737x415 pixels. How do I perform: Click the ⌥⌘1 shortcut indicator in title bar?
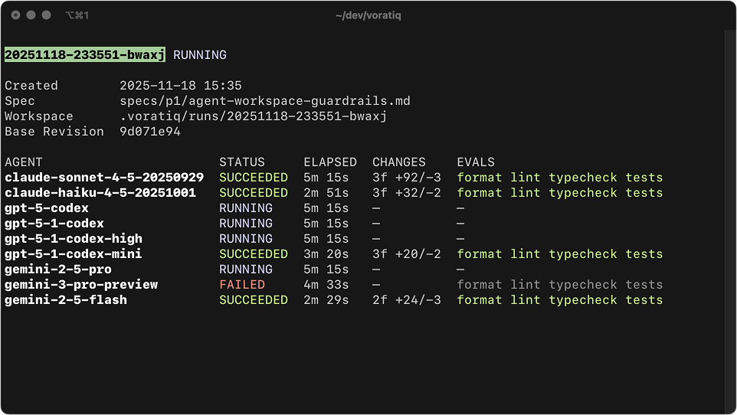pos(77,15)
